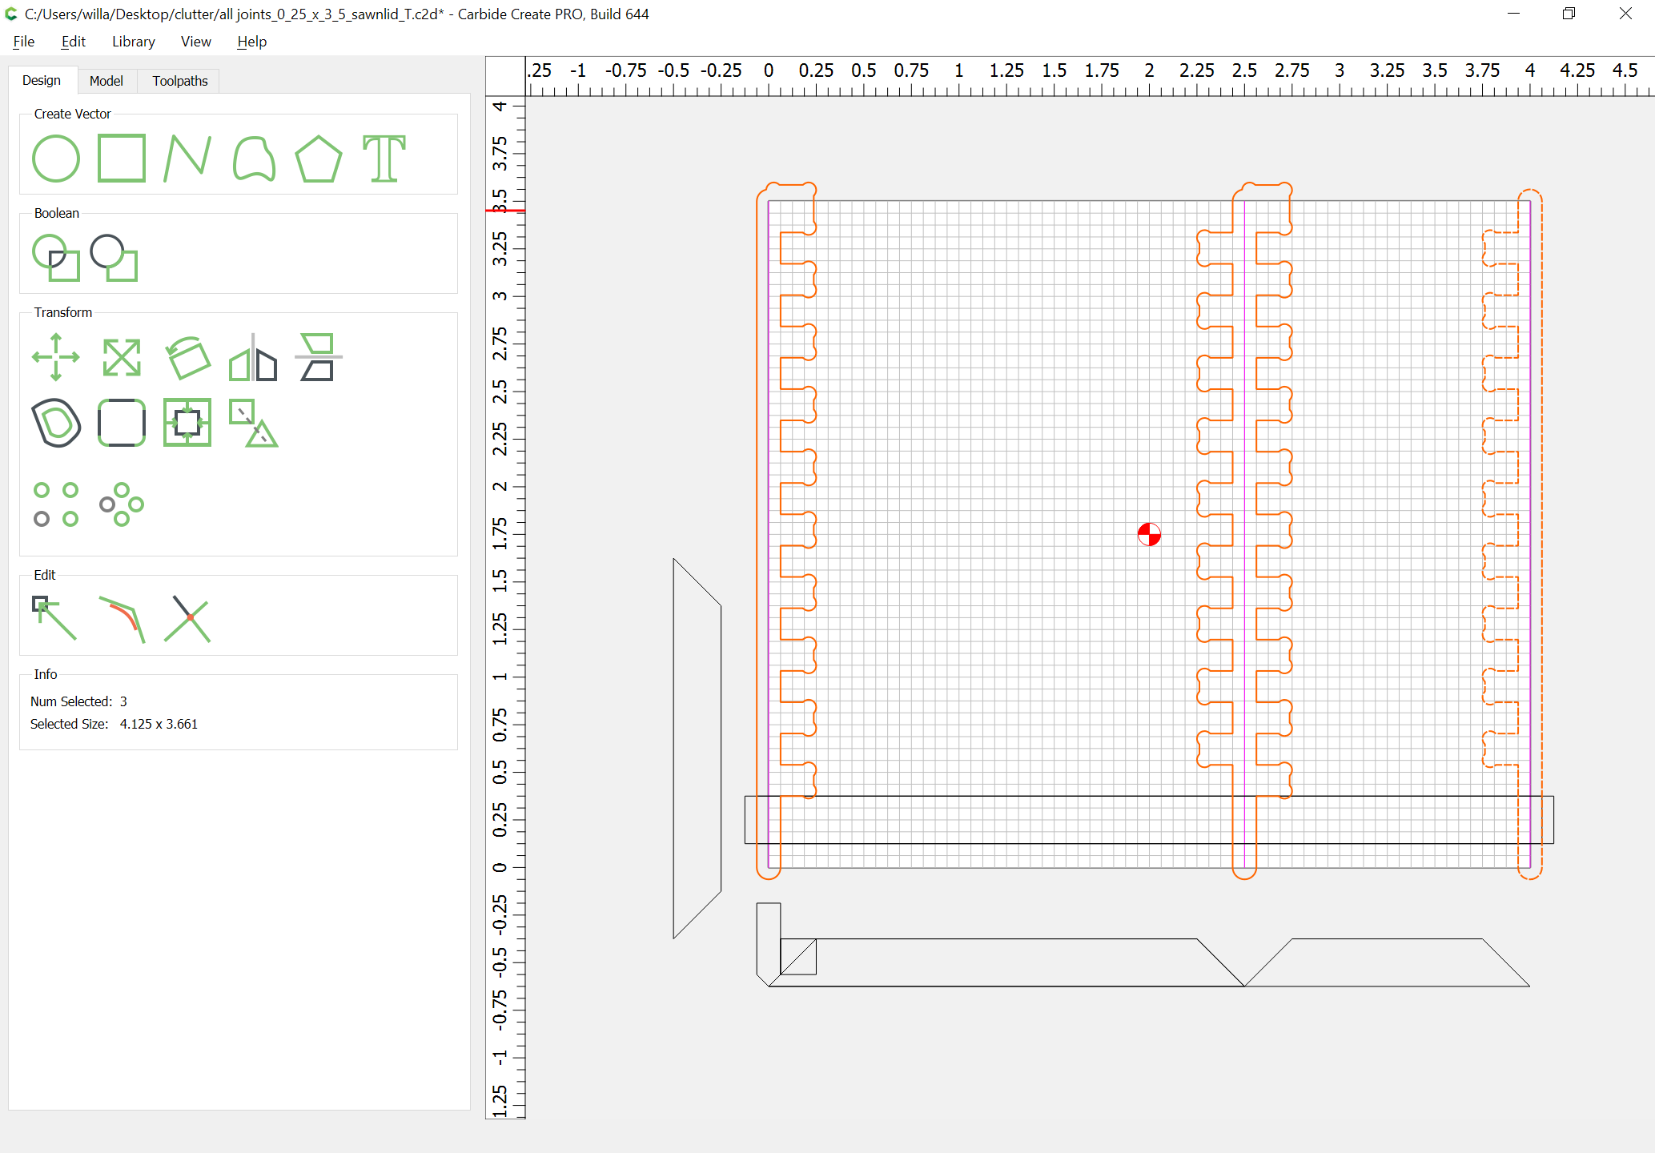Viewport: 1655px width, 1153px height.
Task: Select the parallelogram shape left of the grid
Action: pos(697,749)
